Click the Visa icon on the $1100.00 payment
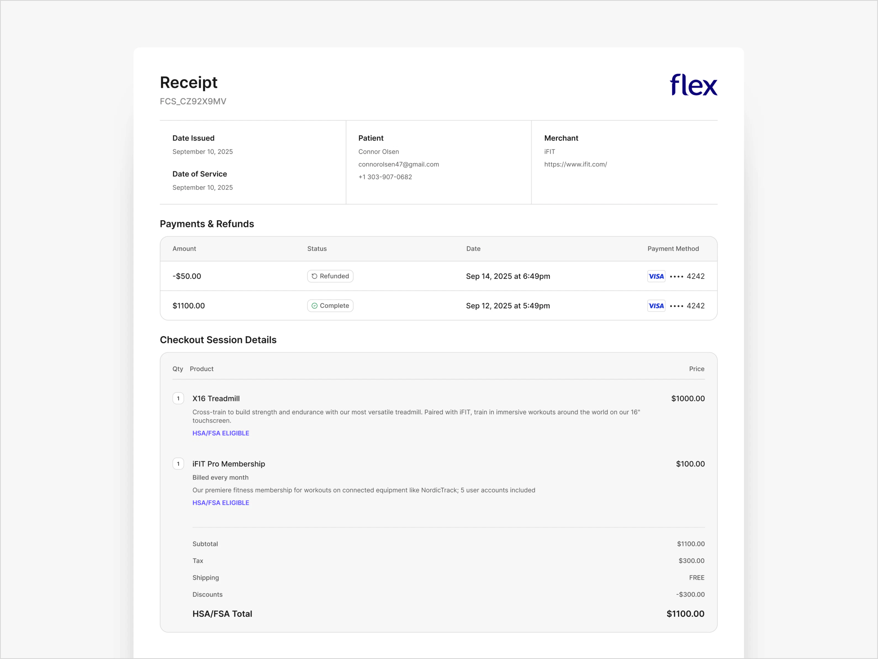 (656, 306)
